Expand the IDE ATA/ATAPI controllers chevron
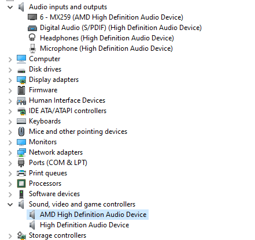 click(x=10, y=111)
